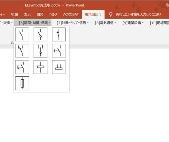Insert the basic make contact switch symbol
This screenshot has height=142, width=169.
point(22,34)
